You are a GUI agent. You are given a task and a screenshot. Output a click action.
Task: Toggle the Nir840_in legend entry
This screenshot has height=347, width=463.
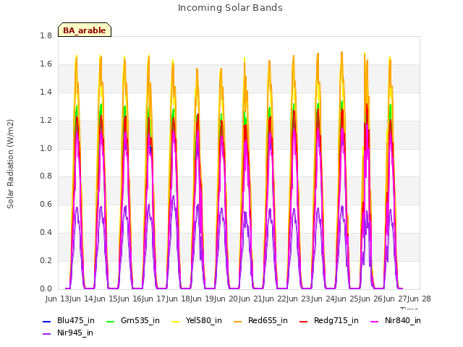coord(396,320)
